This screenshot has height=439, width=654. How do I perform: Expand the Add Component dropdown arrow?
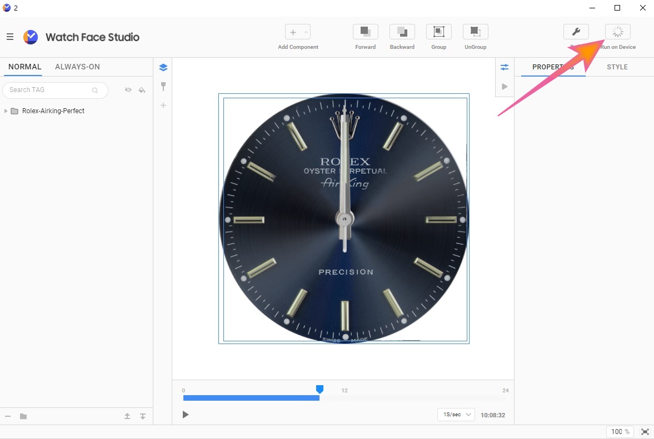point(306,32)
